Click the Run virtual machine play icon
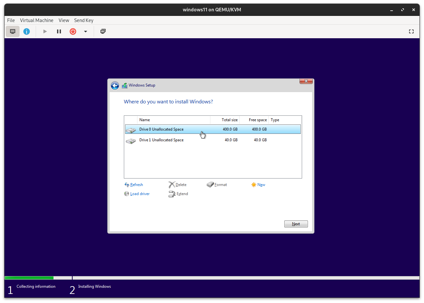Viewport: 424px width, 303px height. point(45,31)
